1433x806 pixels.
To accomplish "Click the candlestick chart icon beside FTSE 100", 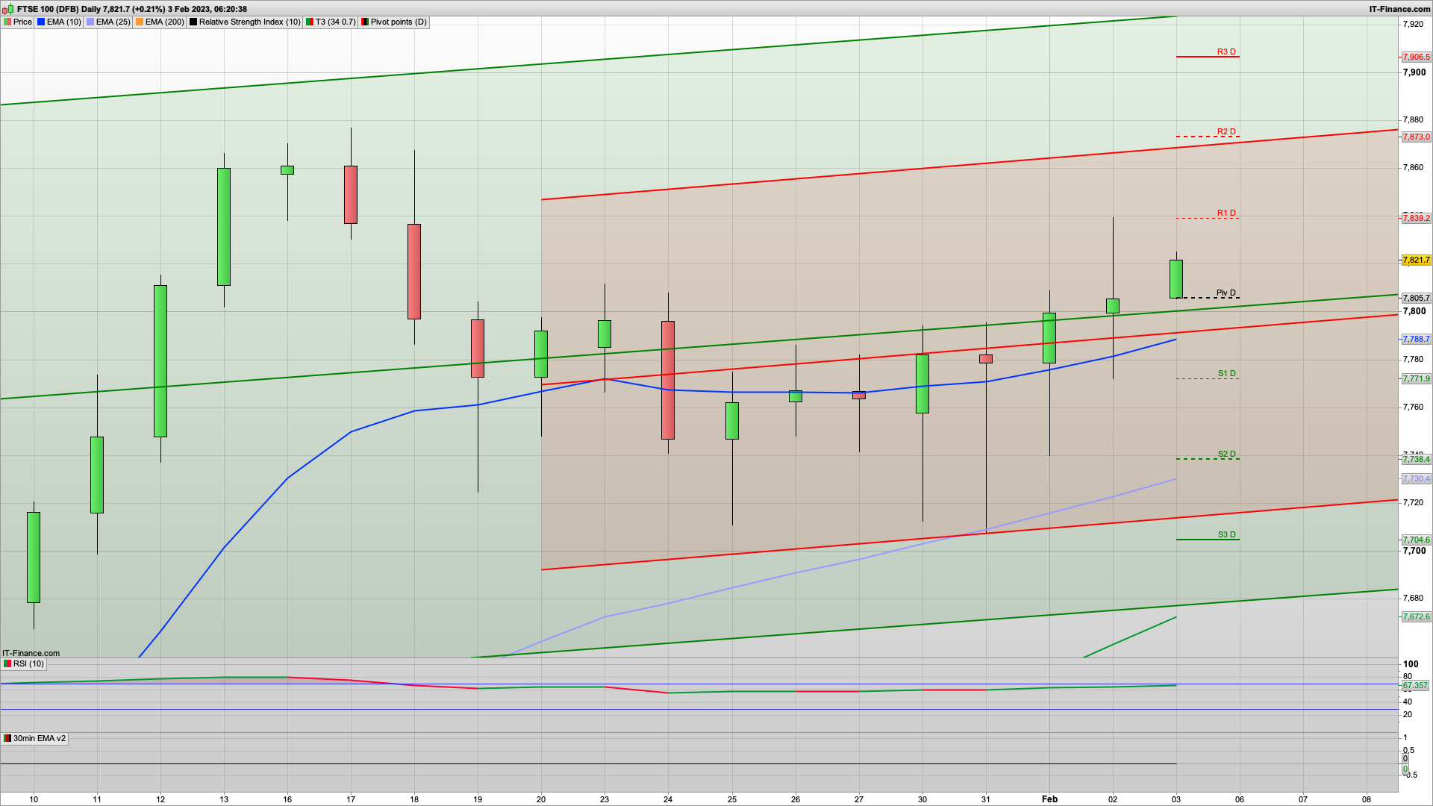I will pos(8,9).
